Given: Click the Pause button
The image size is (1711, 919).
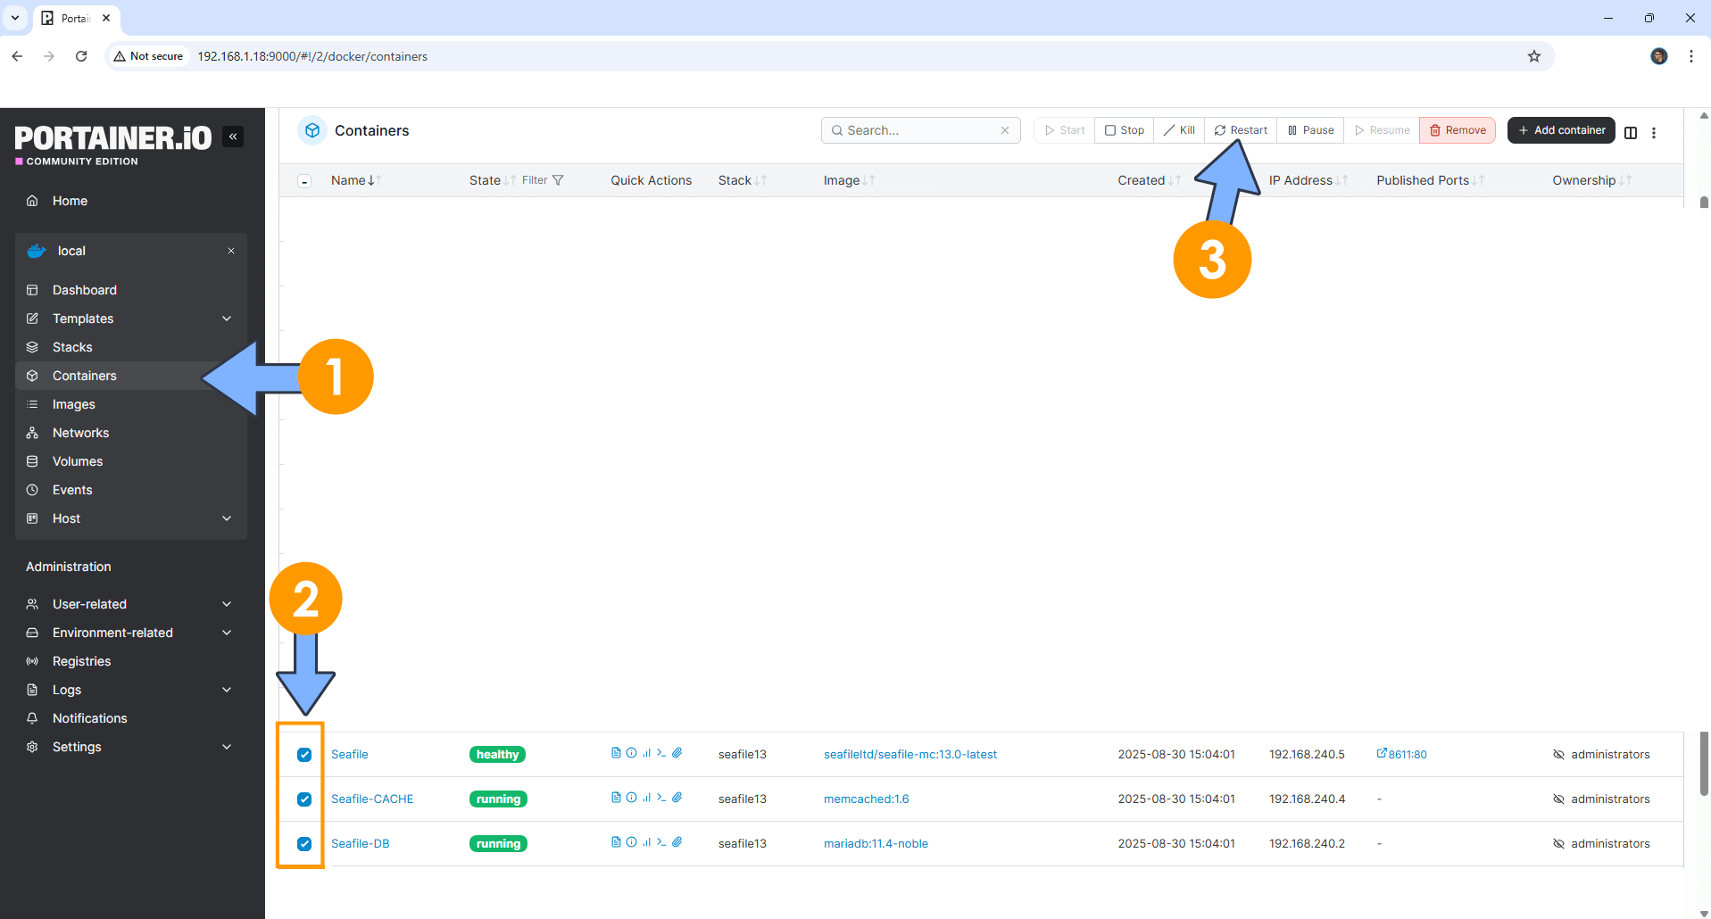Looking at the screenshot, I should [x=1310, y=130].
